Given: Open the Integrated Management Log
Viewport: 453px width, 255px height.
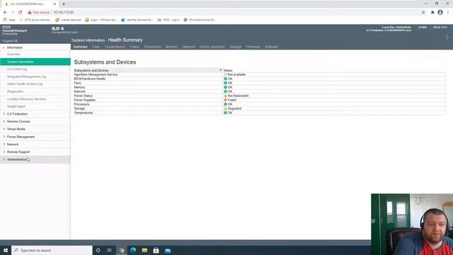Looking at the screenshot, I should (x=27, y=76).
